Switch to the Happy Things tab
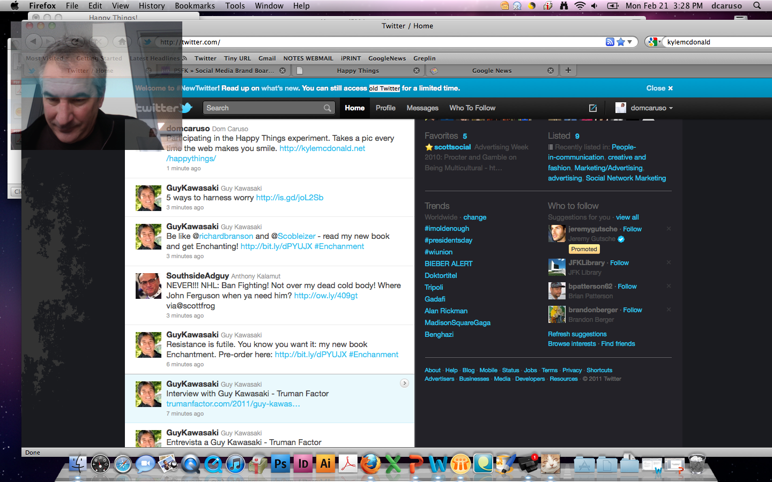 [358, 71]
